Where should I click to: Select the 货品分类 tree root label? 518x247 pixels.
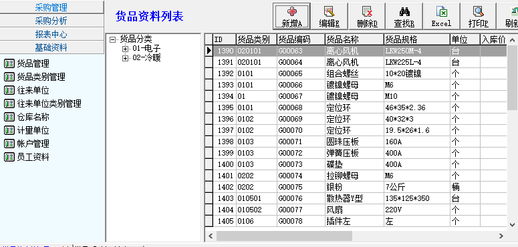point(136,39)
